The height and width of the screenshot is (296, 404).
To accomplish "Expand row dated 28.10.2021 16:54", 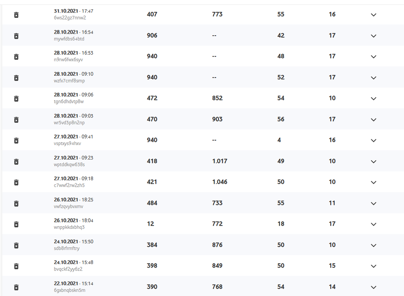I will (373, 36).
